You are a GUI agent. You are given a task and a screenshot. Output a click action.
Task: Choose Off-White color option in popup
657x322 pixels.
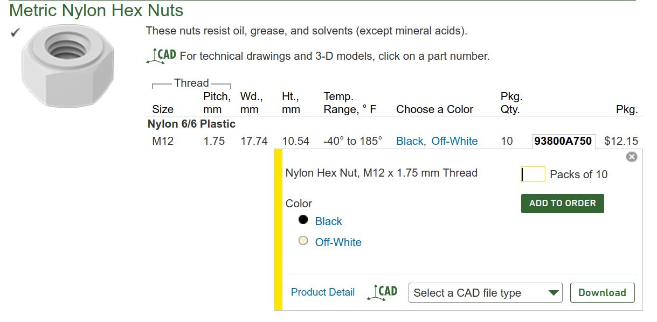click(x=338, y=242)
